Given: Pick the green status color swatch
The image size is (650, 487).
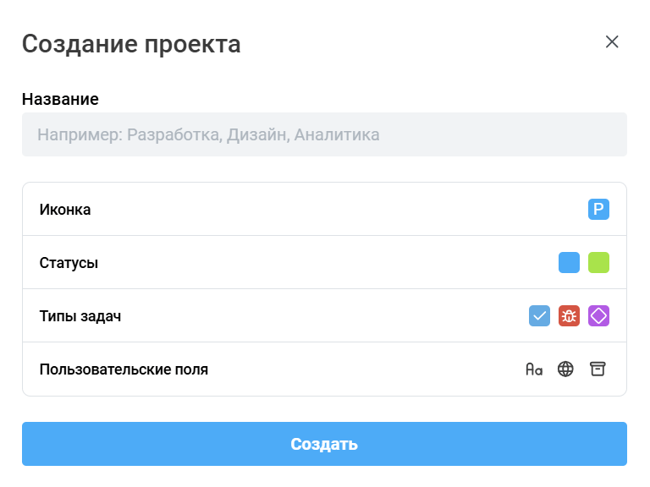Looking at the screenshot, I should (598, 263).
